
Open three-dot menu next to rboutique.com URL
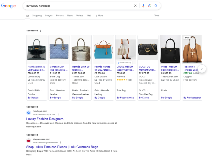point(58,114)
